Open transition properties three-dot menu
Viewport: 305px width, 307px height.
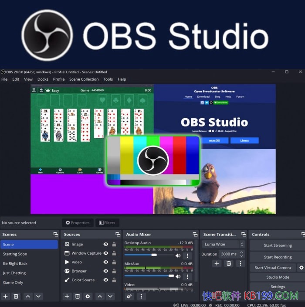(x=241, y=263)
